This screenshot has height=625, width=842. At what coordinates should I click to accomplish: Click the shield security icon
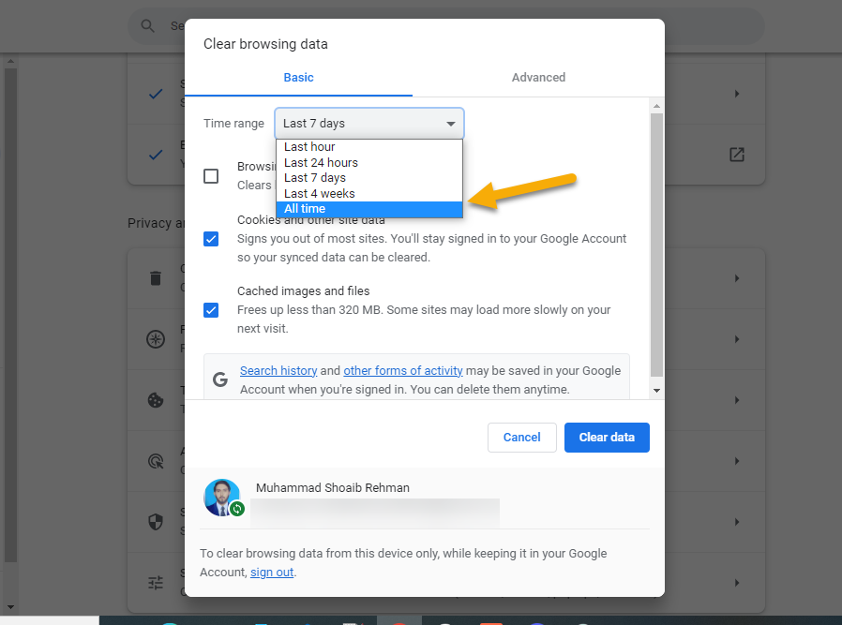pos(156,522)
